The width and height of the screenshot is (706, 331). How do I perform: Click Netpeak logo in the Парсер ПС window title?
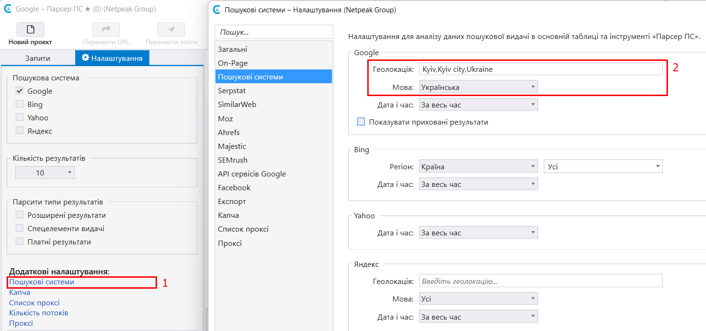point(8,9)
